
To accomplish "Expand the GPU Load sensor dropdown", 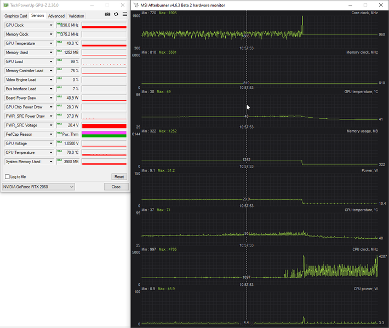I will [x=51, y=61].
